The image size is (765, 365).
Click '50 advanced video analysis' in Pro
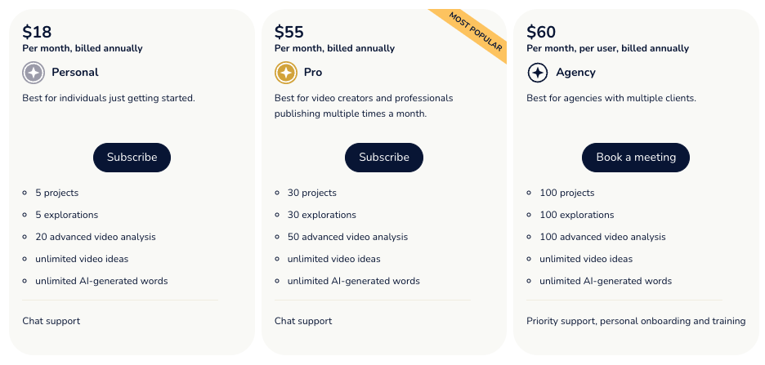coord(347,237)
